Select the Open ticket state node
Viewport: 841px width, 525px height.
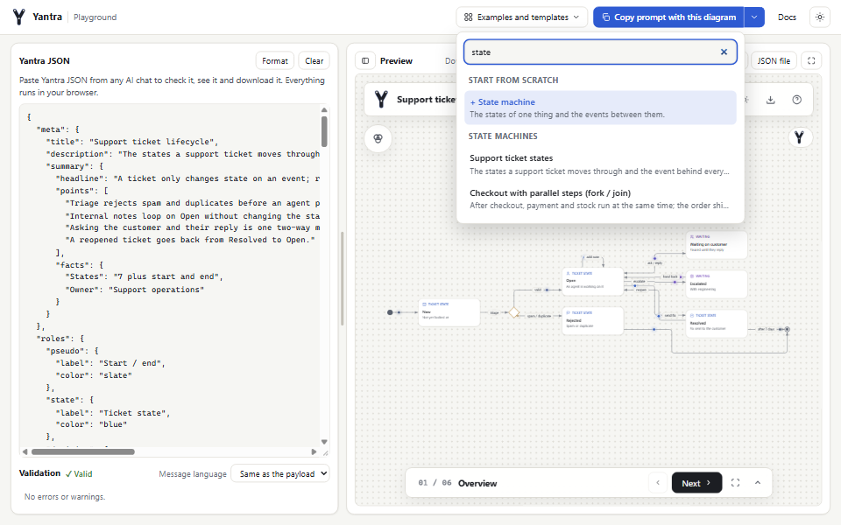(x=593, y=281)
